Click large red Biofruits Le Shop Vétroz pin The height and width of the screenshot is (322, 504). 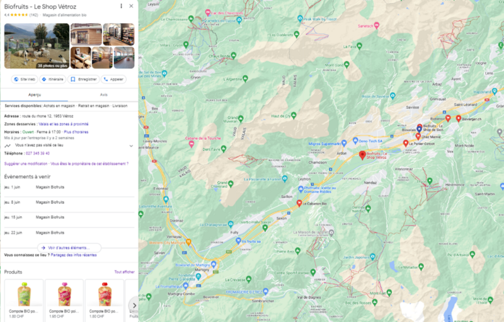pyautogui.click(x=362, y=155)
